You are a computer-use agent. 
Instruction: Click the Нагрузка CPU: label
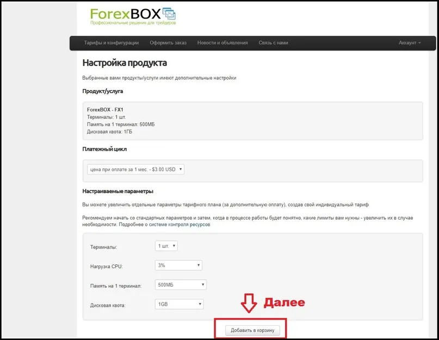point(107,267)
